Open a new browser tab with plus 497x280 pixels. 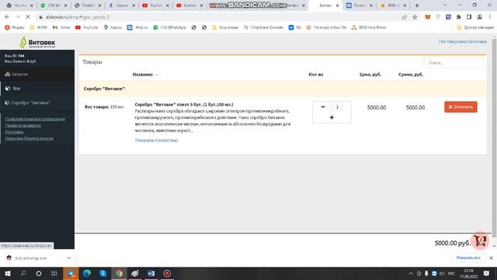[x=417, y=5]
